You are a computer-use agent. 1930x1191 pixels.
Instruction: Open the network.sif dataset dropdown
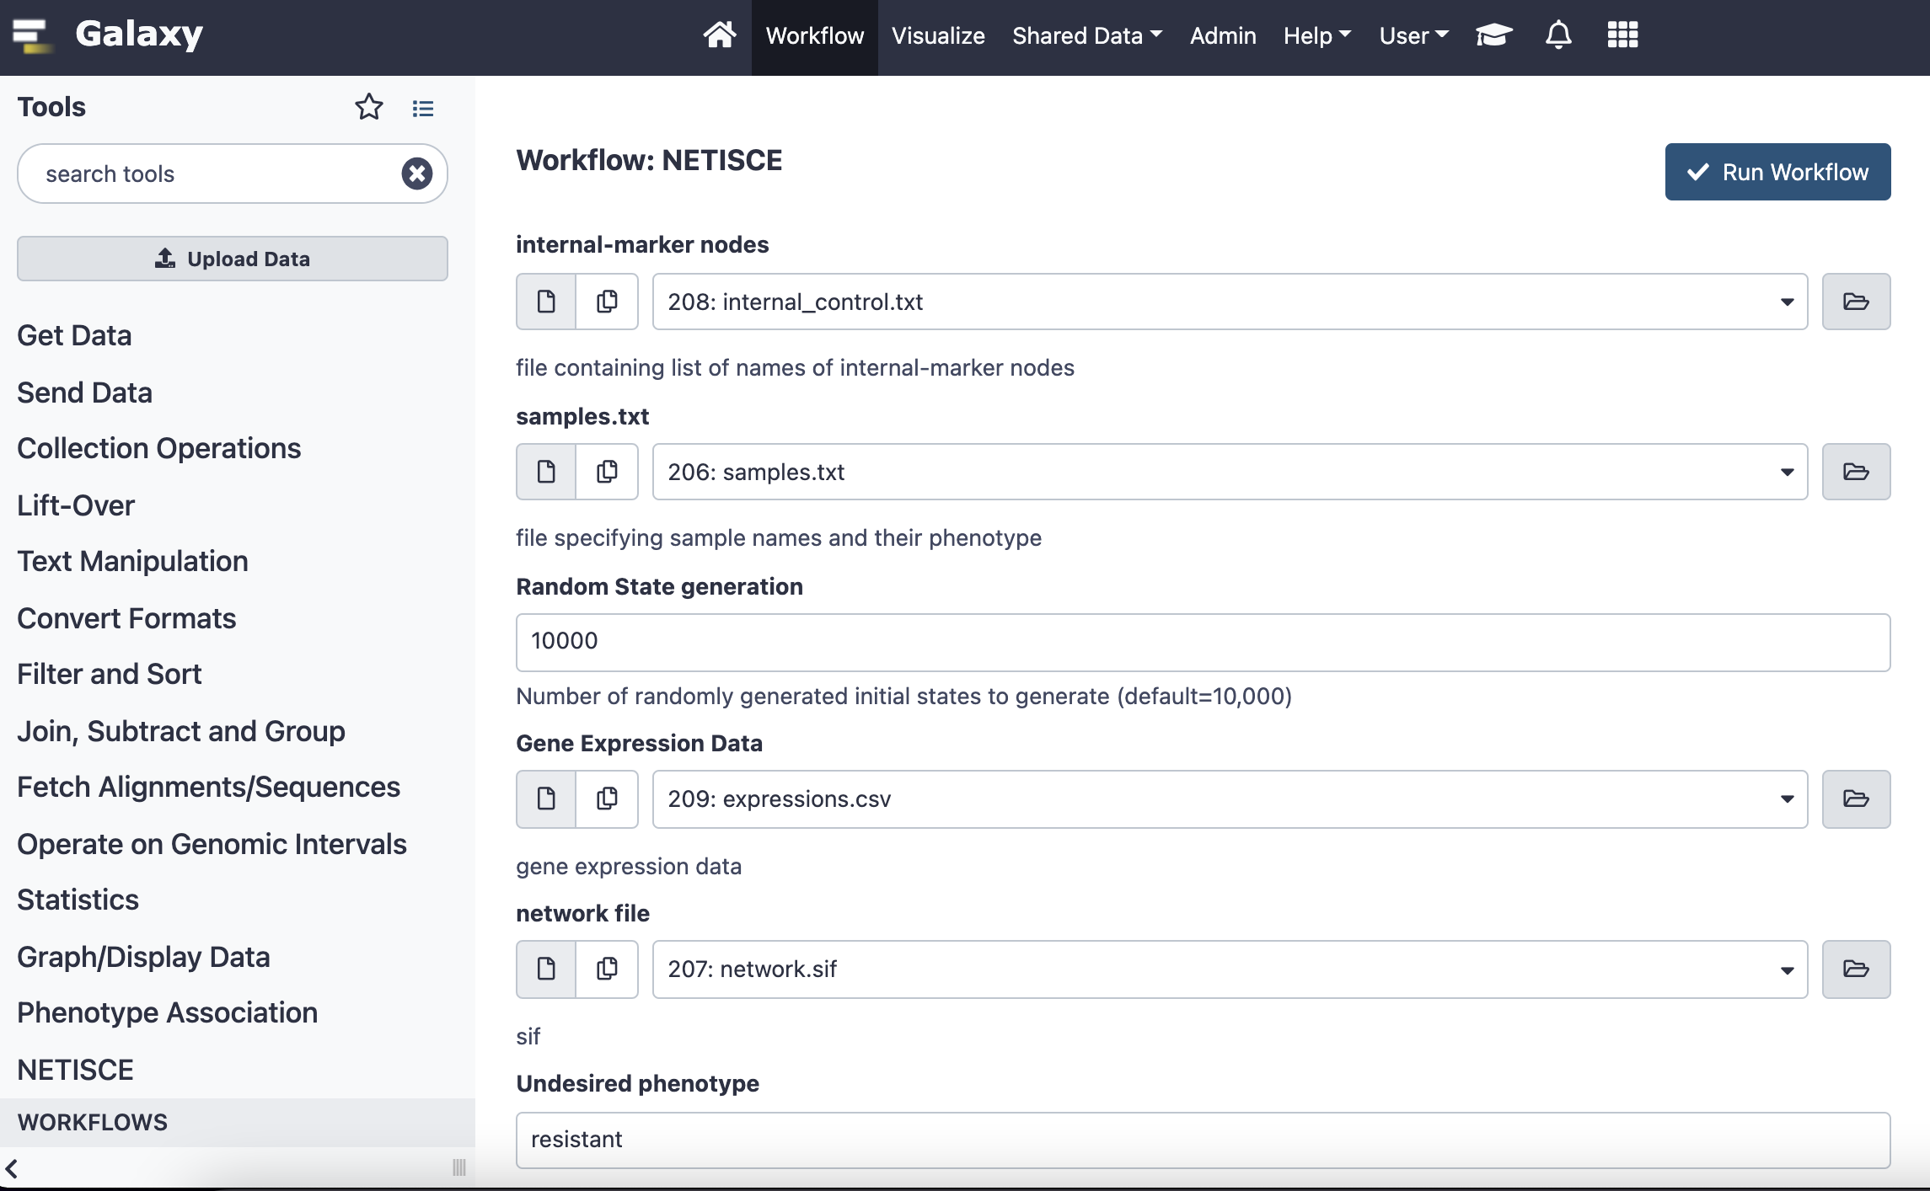coord(1230,969)
